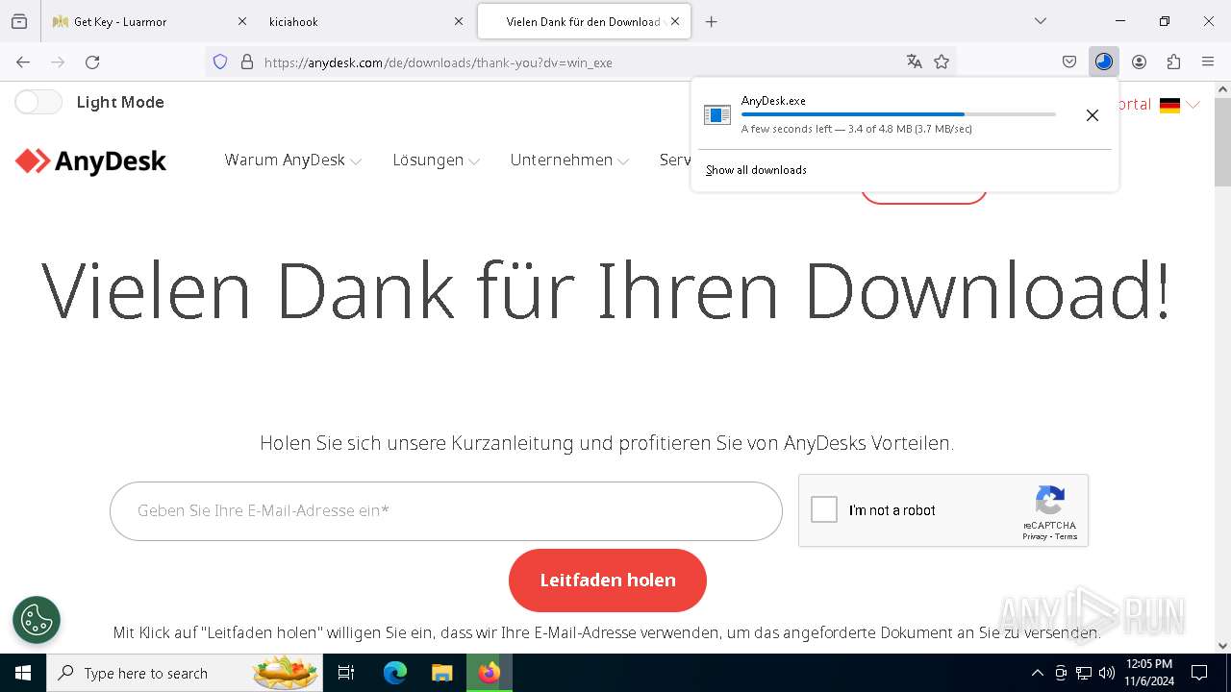The height and width of the screenshot is (692, 1231).
Task: Close the Get Key - Luarmor tab
Action: point(241,21)
